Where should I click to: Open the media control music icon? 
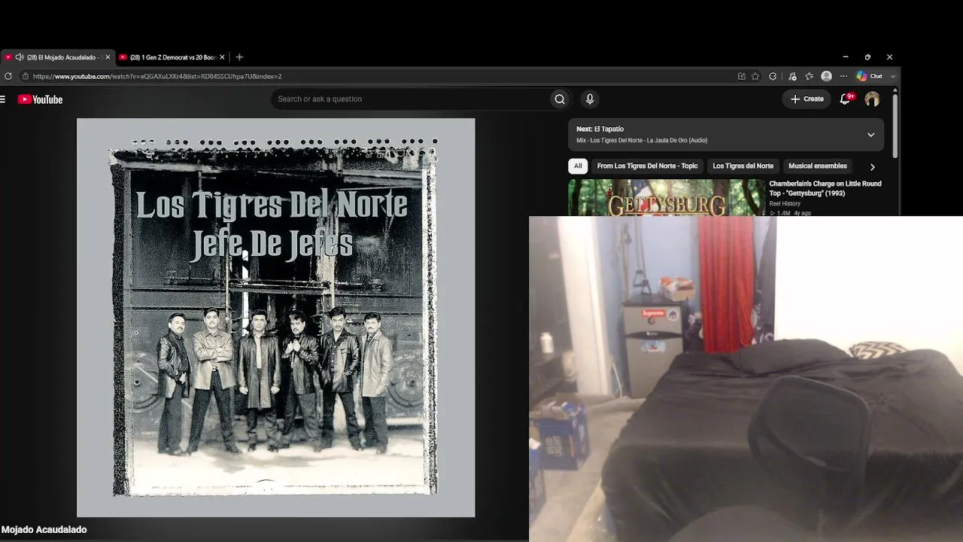792,76
